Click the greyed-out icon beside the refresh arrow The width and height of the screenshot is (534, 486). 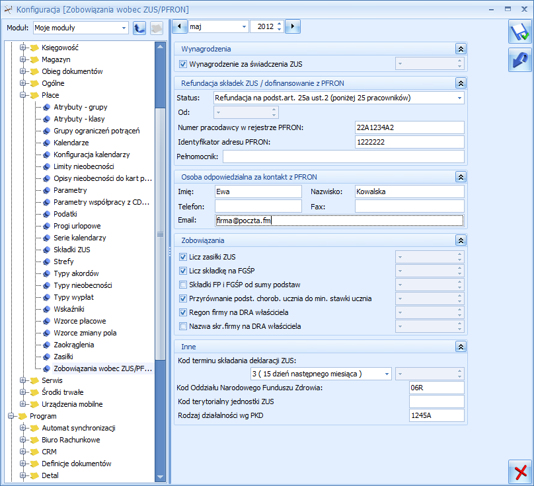pyautogui.click(x=157, y=28)
